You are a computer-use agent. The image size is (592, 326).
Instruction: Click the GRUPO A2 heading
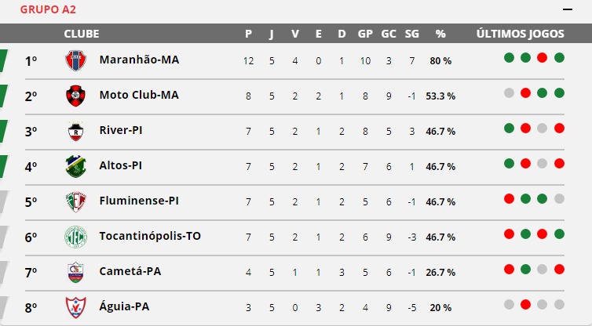(x=48, y=9)
